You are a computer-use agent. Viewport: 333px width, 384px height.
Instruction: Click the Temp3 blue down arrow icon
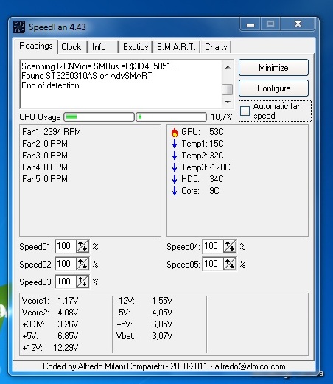click(175, 167)
